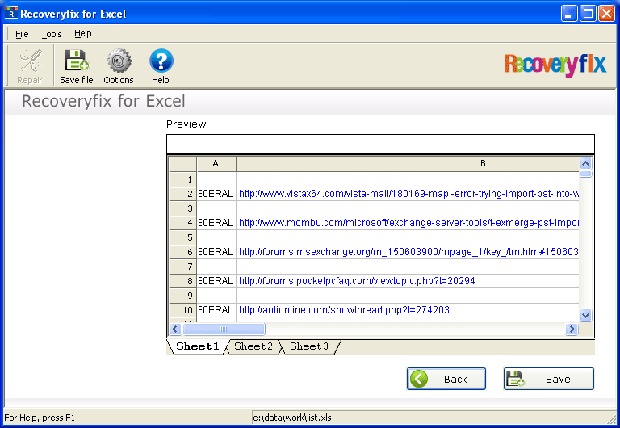Click the vertical scrollbar thumb

coord(585,174)
